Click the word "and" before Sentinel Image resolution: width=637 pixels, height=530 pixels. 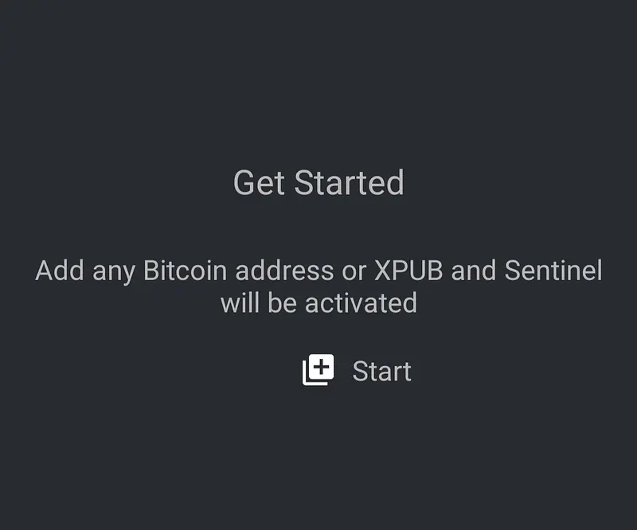pos(475,271)
